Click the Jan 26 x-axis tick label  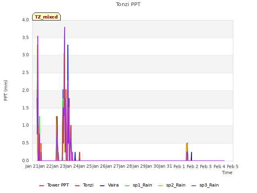(x=99, y=166)
